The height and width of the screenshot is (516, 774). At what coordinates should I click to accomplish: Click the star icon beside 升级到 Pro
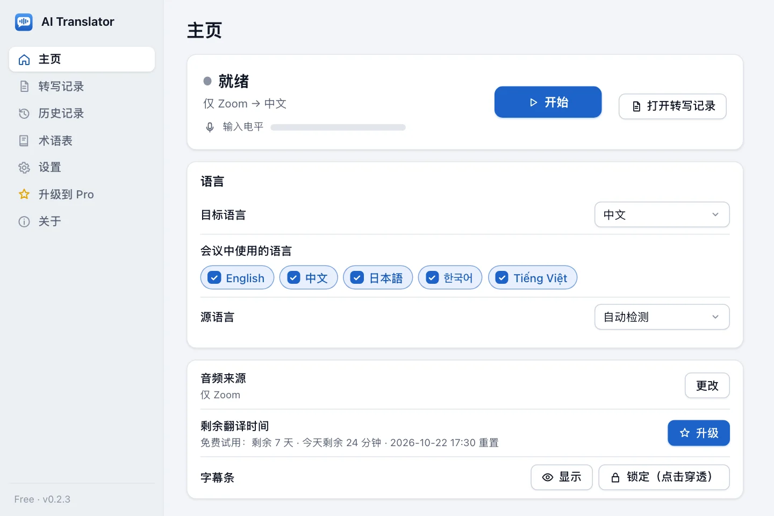click(x=24, y=194)
